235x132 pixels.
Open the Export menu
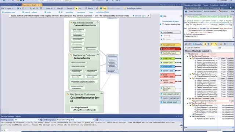coord(10,8)
